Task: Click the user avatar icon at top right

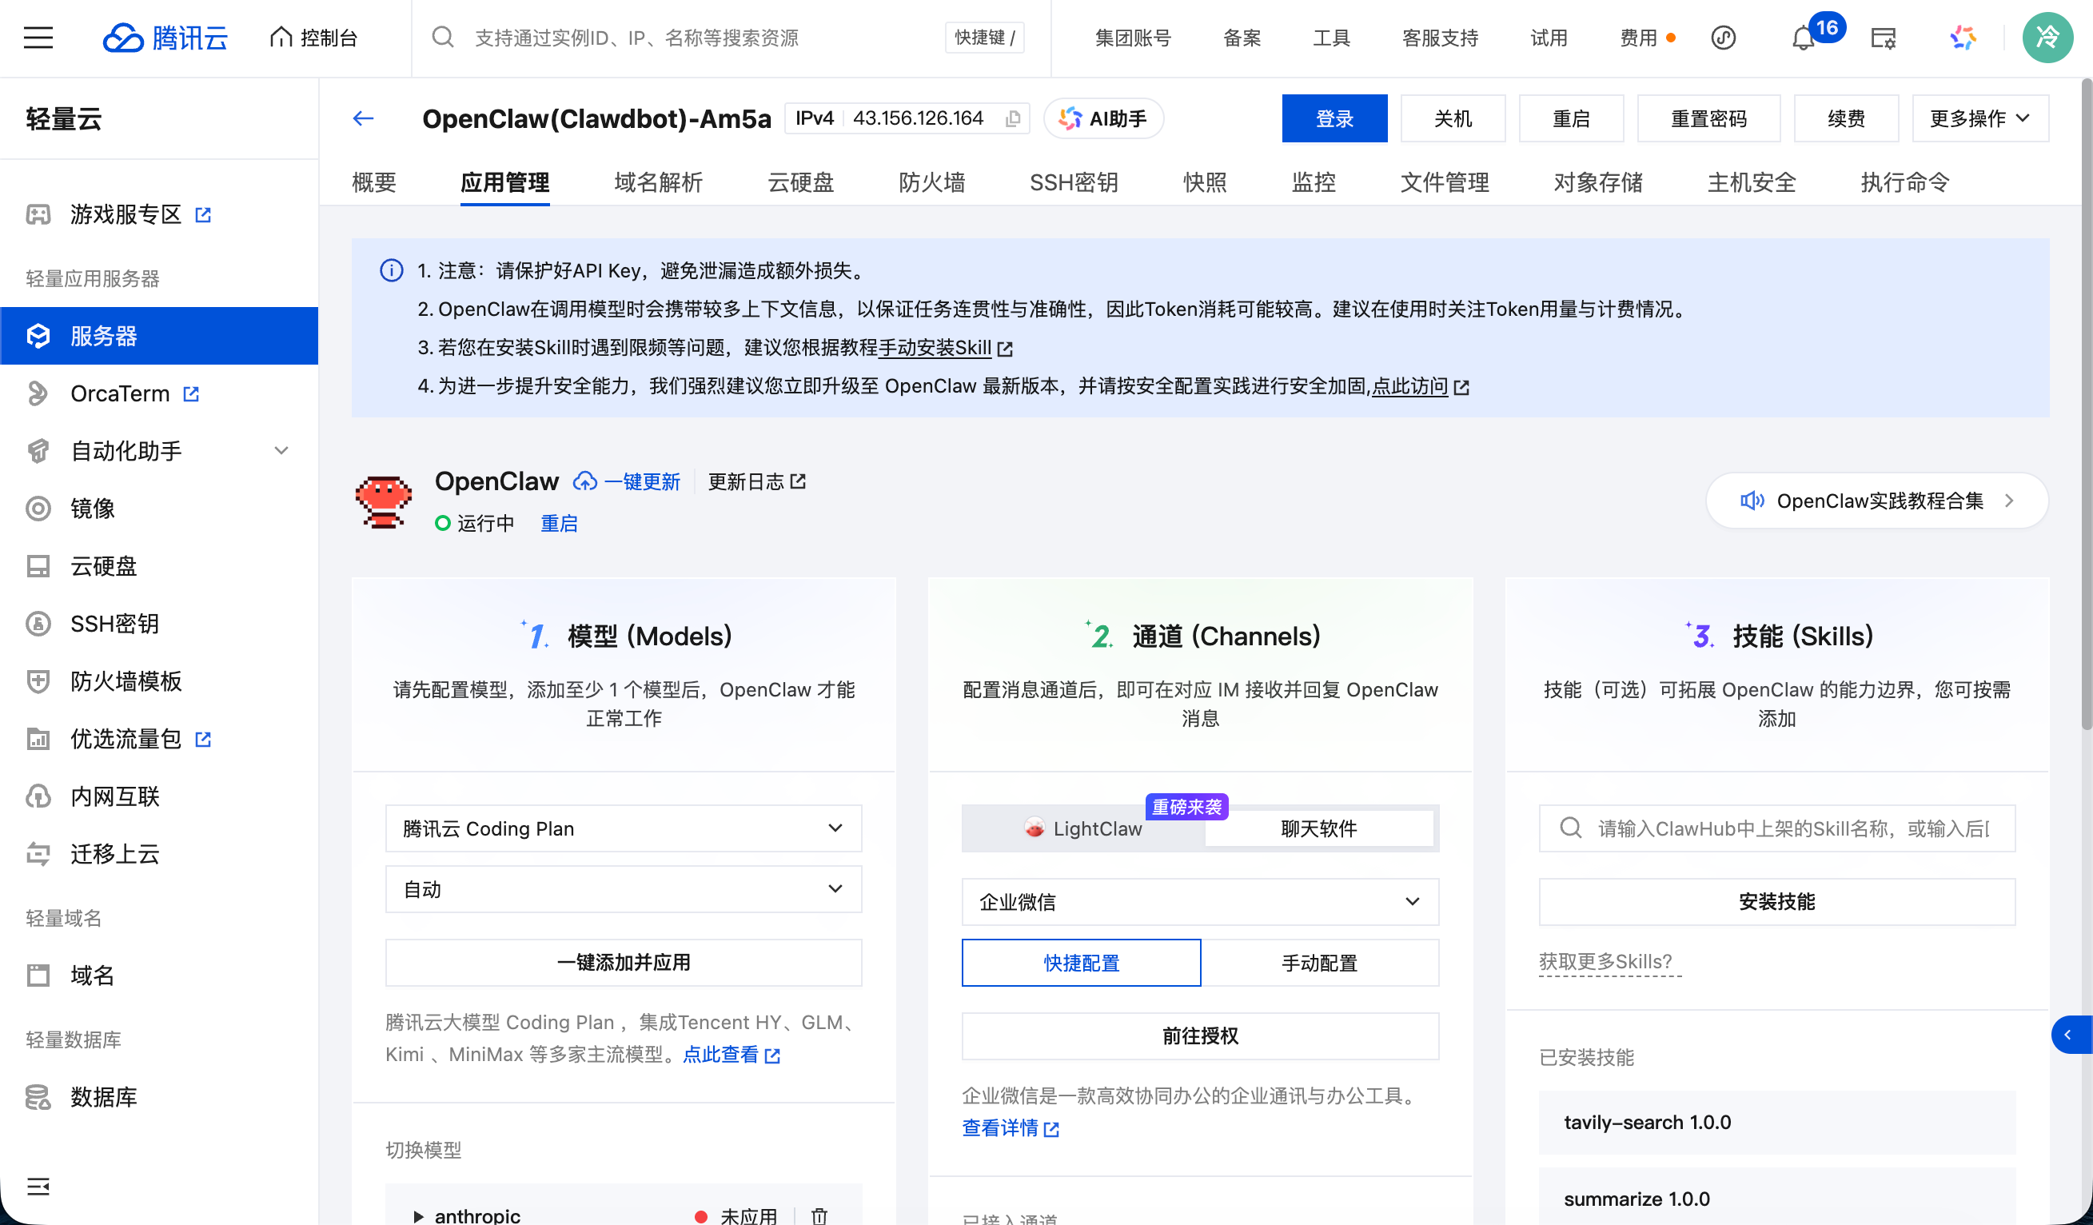Action: tap(2047, 38)
